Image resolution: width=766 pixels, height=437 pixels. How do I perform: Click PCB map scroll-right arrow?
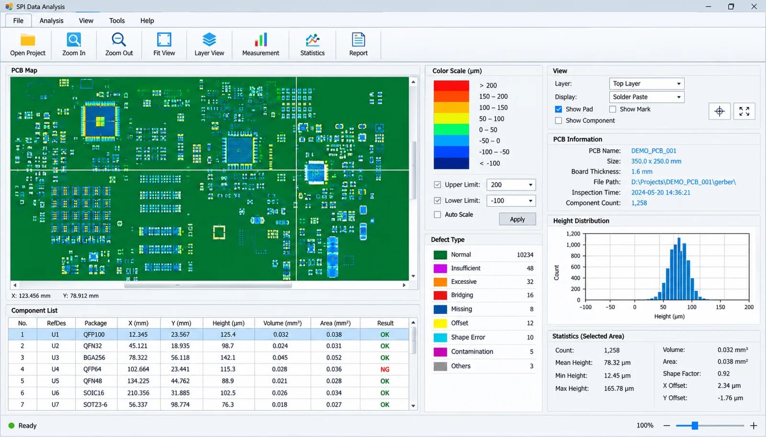click(x=404, y=285)
